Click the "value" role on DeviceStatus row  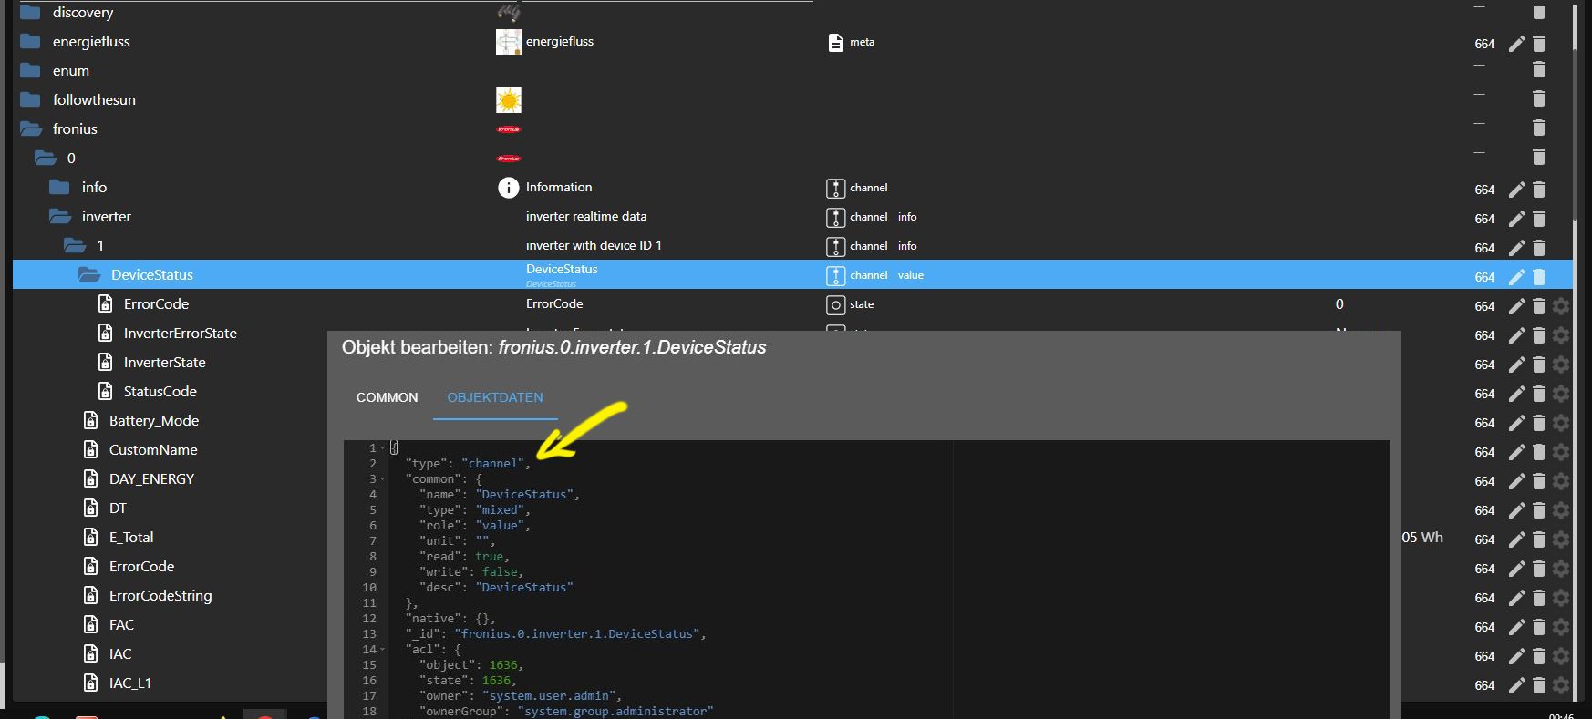coord(910,275)
